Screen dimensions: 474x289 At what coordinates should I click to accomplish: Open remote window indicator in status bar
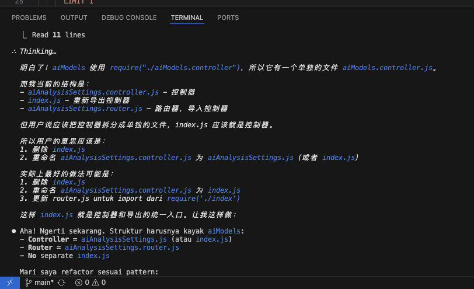tap(10, 283)
